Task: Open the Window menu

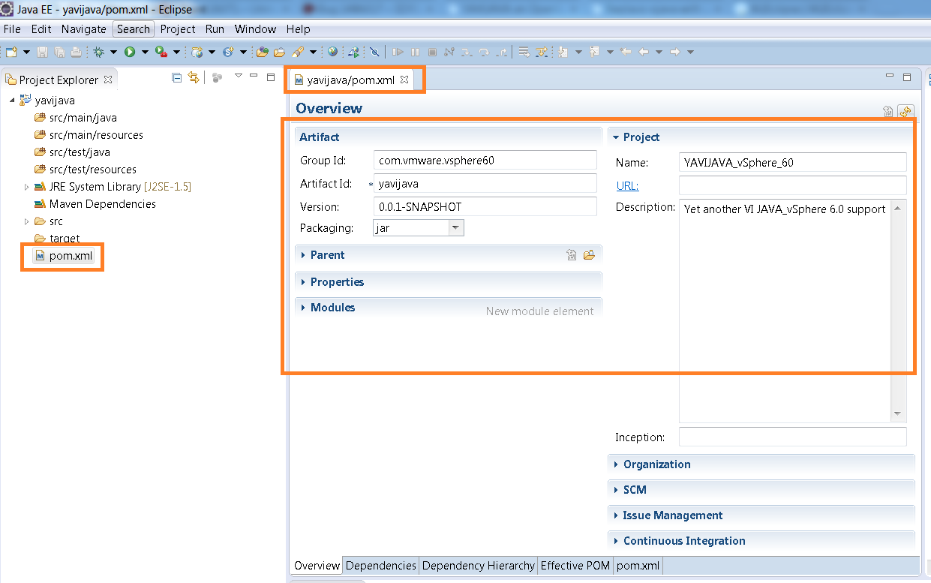Action: [x=255, y=29]
